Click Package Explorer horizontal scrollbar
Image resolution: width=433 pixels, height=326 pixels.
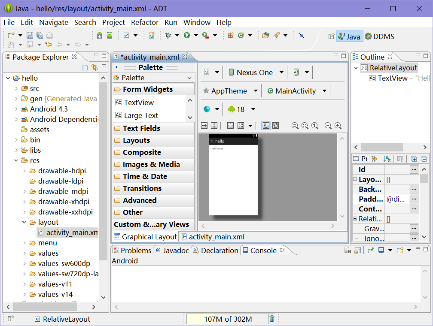(45, 306)
